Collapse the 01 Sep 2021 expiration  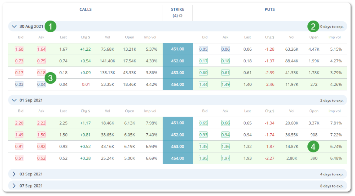pyautogui.click(x=14, y=100)
